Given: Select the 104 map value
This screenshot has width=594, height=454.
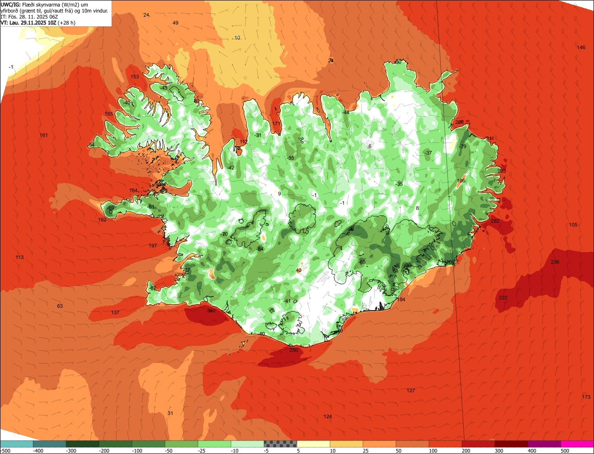Looking at the screenshot, I should click(x=401, y=299).
